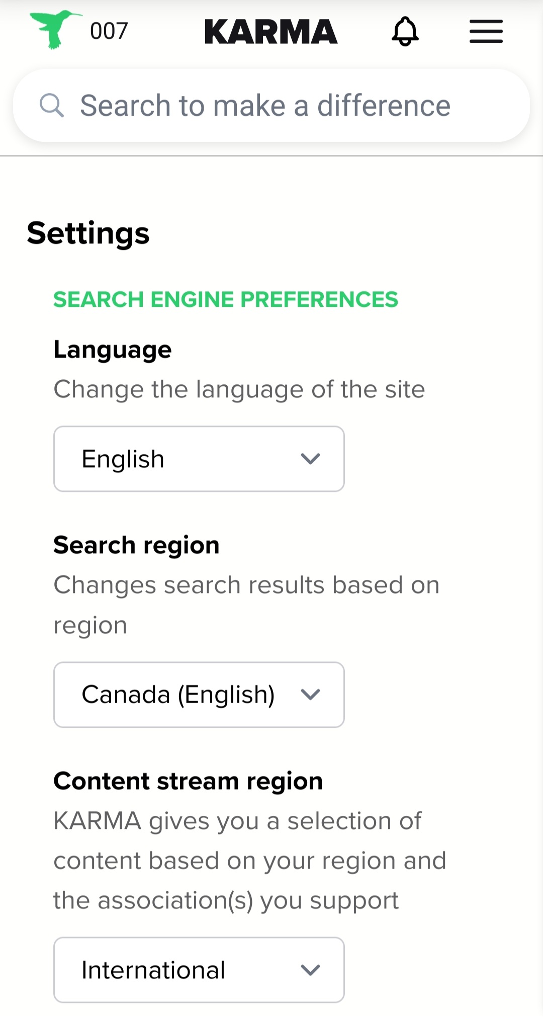
Task: Click the Language setting label
Action: tap(113, 350)
